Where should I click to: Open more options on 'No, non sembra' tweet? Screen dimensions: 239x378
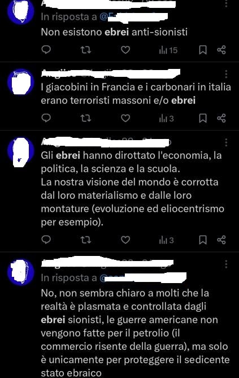coord(226,264)
